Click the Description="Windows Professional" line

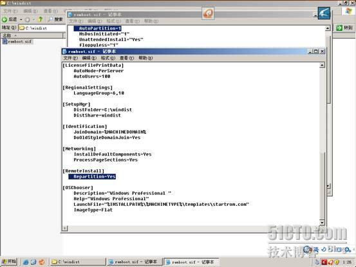click(122, 193)
